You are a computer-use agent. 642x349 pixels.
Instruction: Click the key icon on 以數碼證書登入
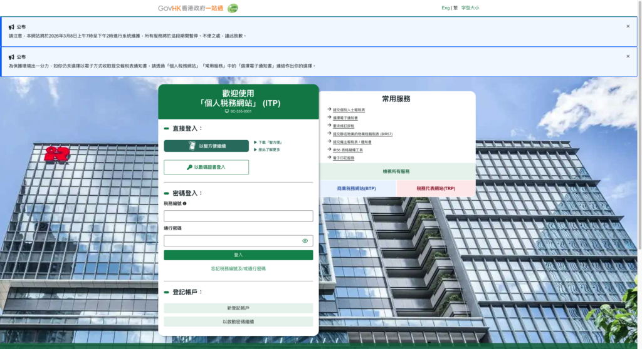[189, 167]
